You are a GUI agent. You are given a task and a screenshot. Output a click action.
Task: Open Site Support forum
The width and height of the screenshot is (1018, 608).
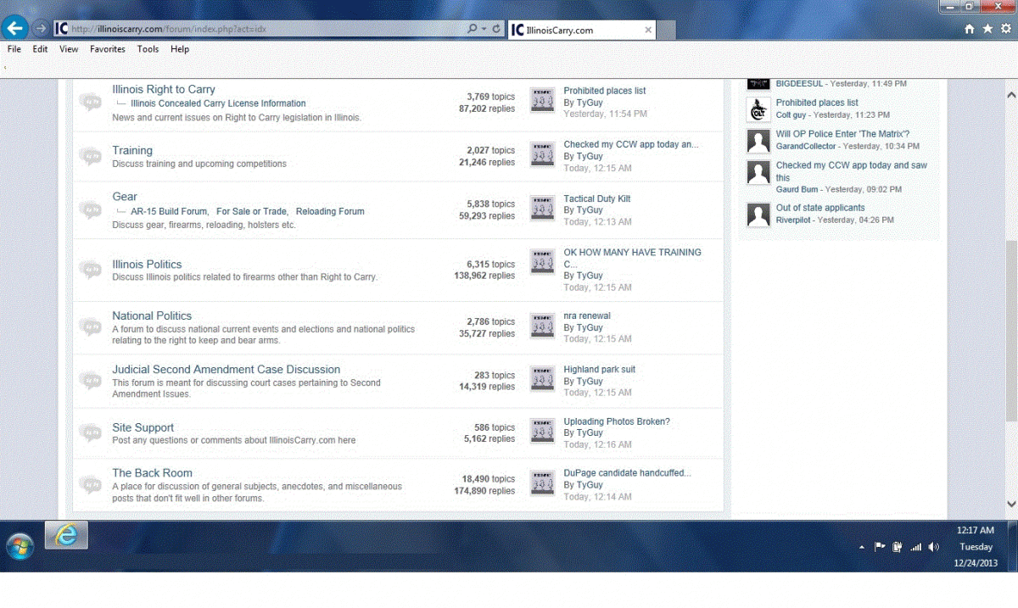click(143, 428)
